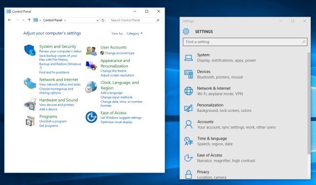Click Ease of Access icon in Settings

(189, 158)
